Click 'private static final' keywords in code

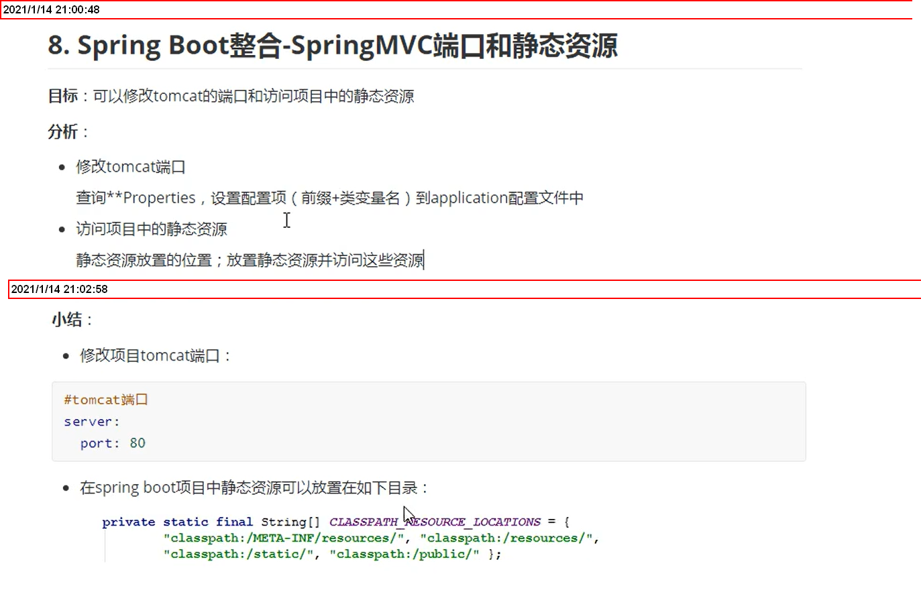point(178,522)
